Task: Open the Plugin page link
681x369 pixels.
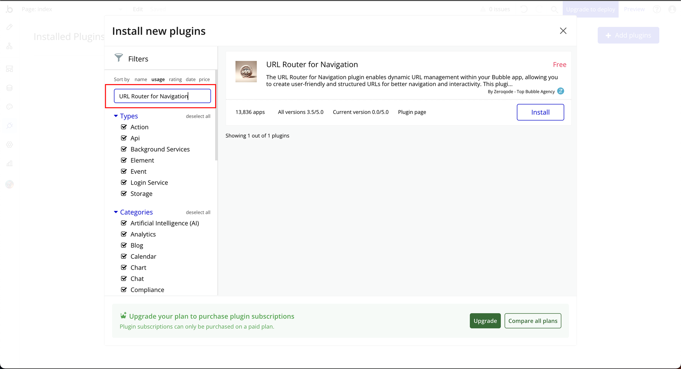Action: click(412, 112)
